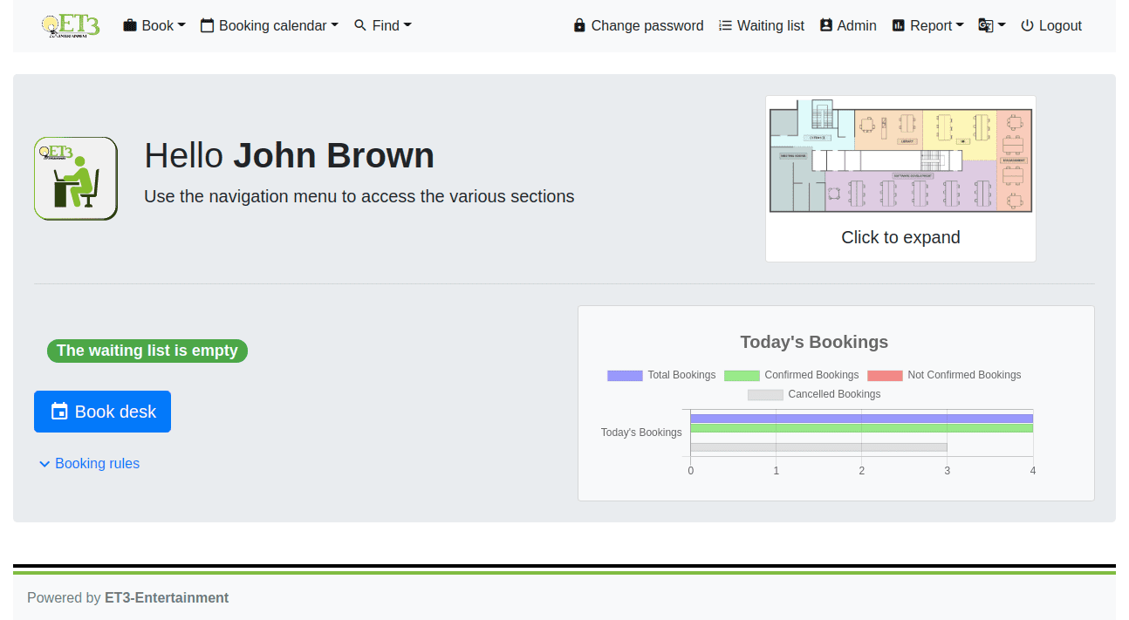
Task: Click the badge icon beside Admin
Action: (x=826, y=25)
